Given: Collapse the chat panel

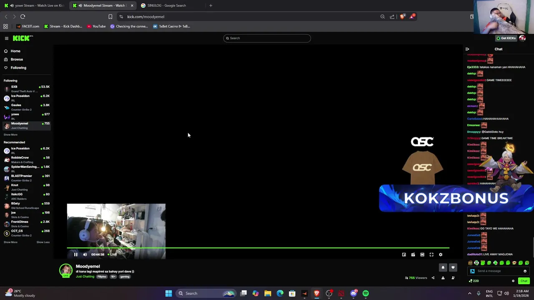Looking at the screenshot, I should tap(467, 49).
